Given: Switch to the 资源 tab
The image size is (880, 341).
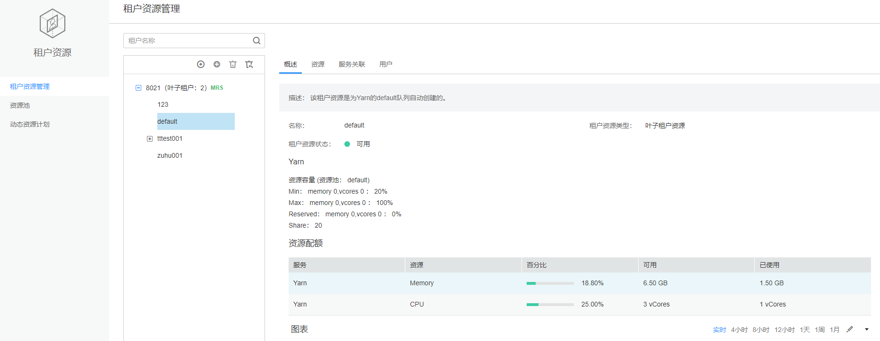Looking at the screenshot, I should 318,64.
